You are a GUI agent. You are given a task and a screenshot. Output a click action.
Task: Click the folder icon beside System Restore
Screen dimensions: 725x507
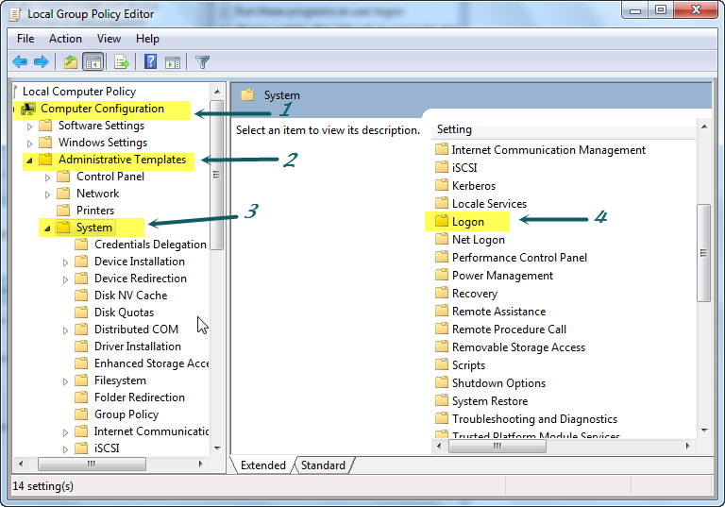click(x=442, y=400)
